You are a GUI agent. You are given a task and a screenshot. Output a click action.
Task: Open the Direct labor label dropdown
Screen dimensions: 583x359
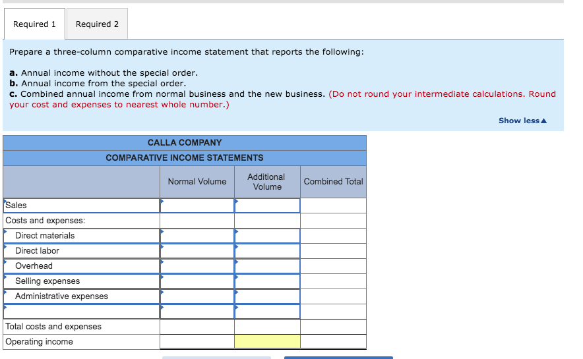pyautogui.click(x=81, y=251)
